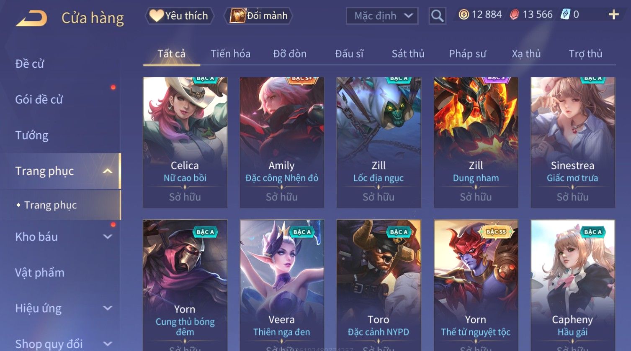Screen dimensions: 631x351
Task: Click the red ruby currency icon
Action: (x=514, y=15)
